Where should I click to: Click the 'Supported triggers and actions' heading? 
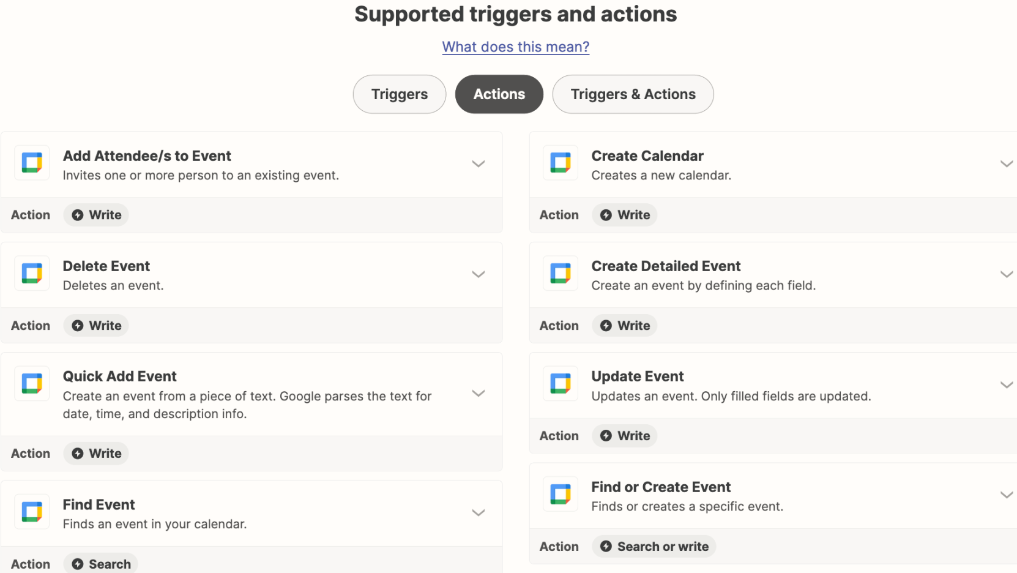point(516,14)
